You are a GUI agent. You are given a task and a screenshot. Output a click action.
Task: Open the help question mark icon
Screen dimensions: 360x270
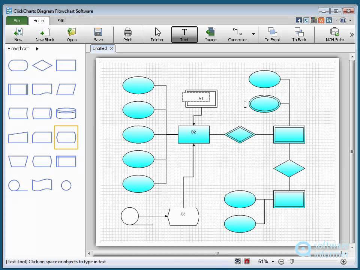pos(343,20)
